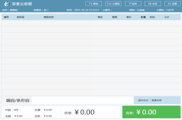Viewport: 182px width, 120px height.
Task: Click the 编号 column header
Action: pyautogui.click(x=6, y=17)
